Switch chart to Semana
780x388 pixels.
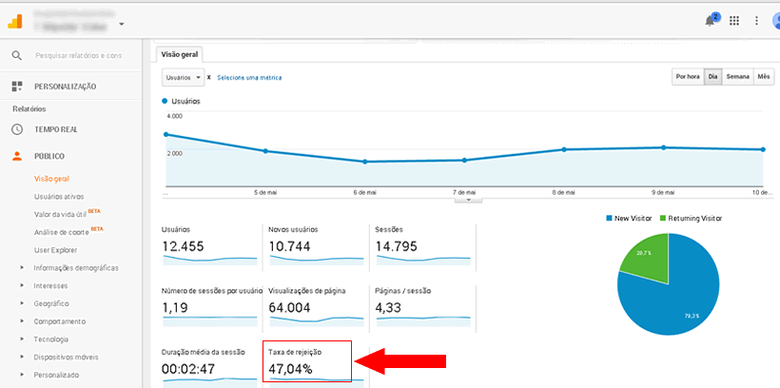(x=738, y=77)
